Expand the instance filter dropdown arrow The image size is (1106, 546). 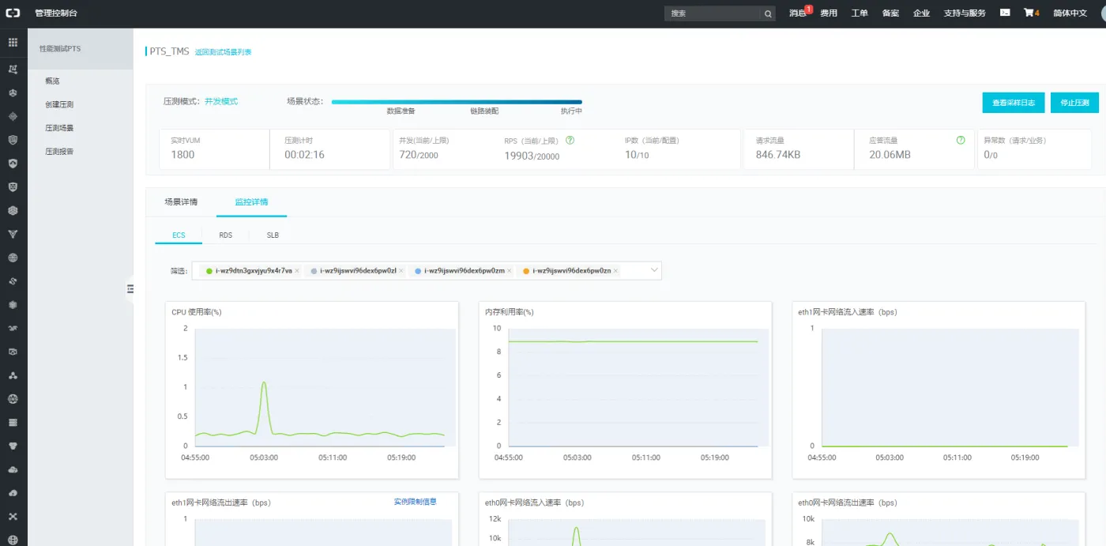click(x=653, y=270)
